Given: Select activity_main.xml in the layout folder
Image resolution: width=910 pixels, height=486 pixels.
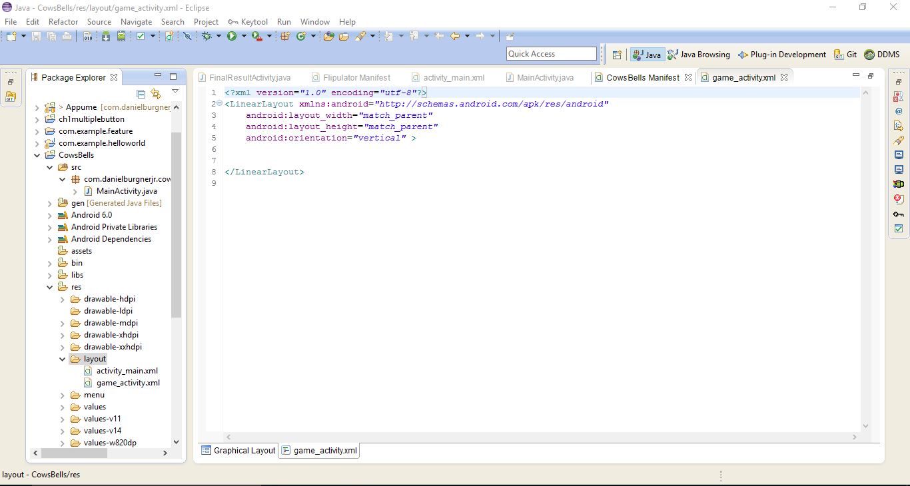Looking at the screenshot, I should pyautogui.click(x=129, y=371).
